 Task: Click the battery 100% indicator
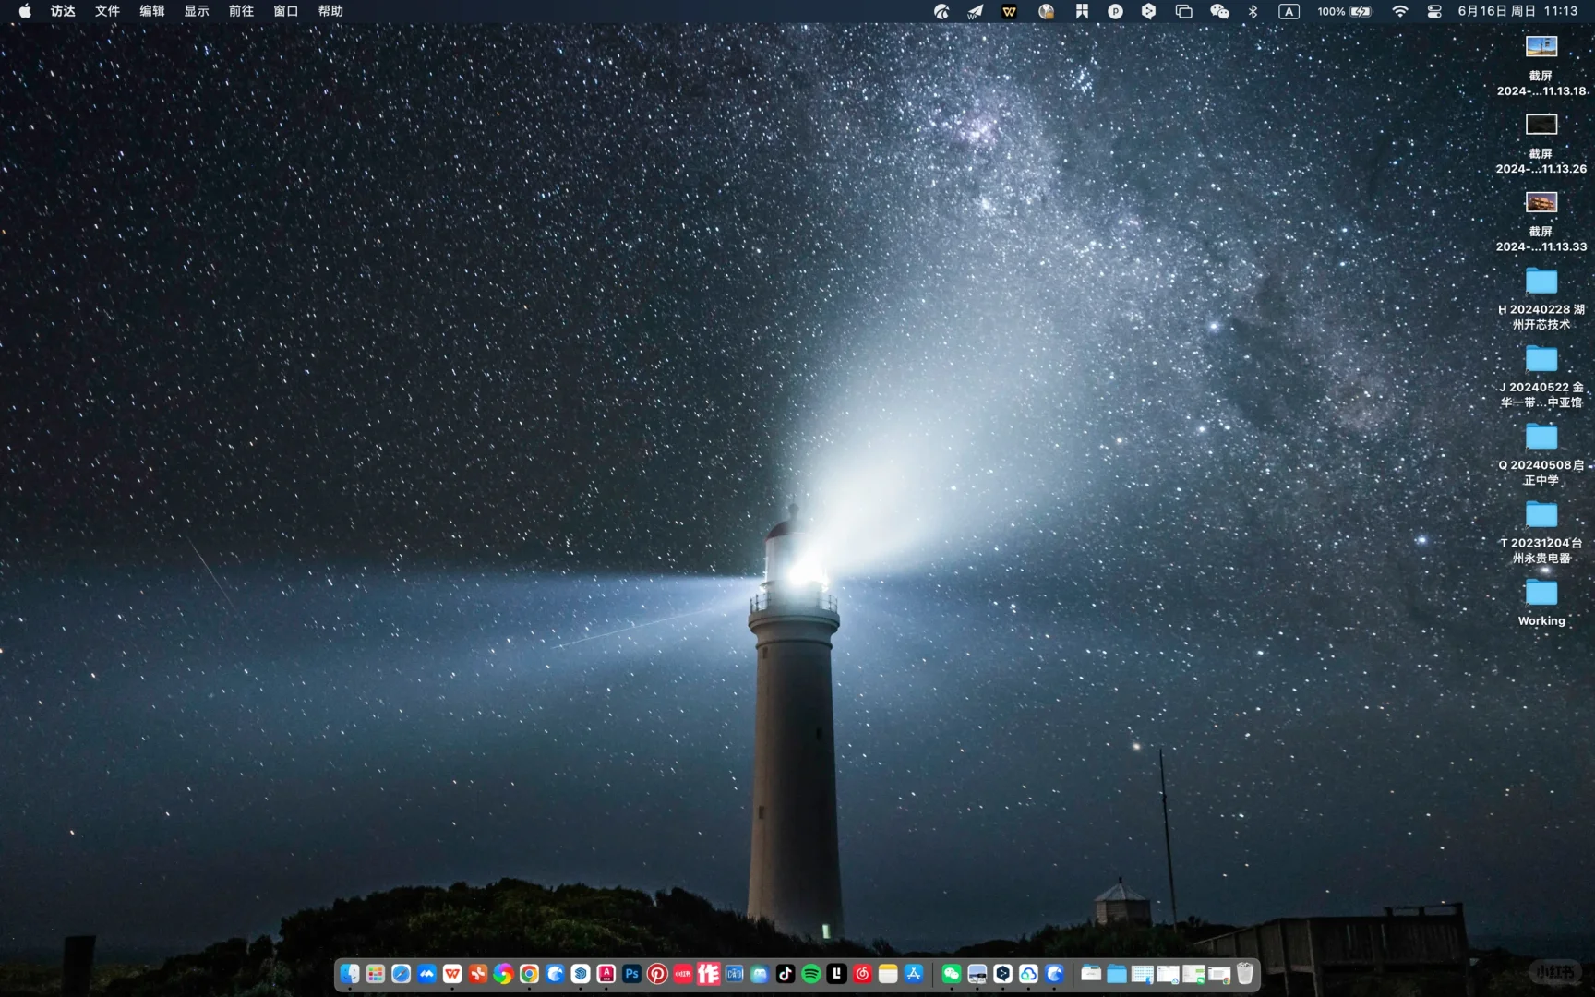click(x=1345, y=11)
